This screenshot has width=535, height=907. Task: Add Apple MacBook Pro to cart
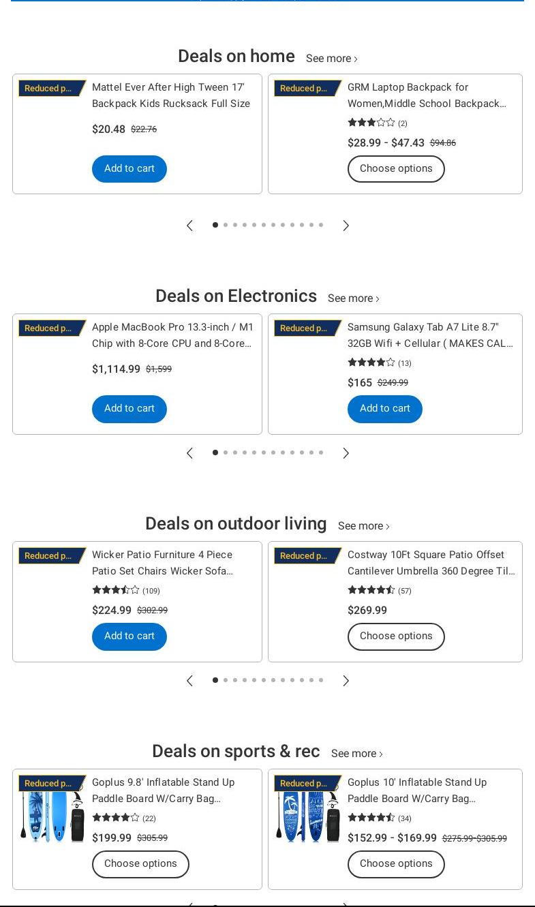coord(129,409)
